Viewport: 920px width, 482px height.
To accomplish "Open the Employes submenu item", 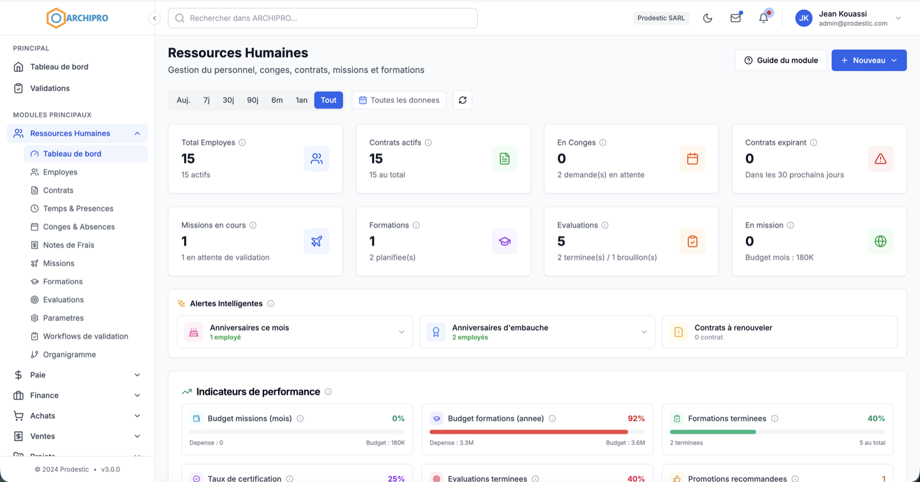I will click(x=86, y=172).
